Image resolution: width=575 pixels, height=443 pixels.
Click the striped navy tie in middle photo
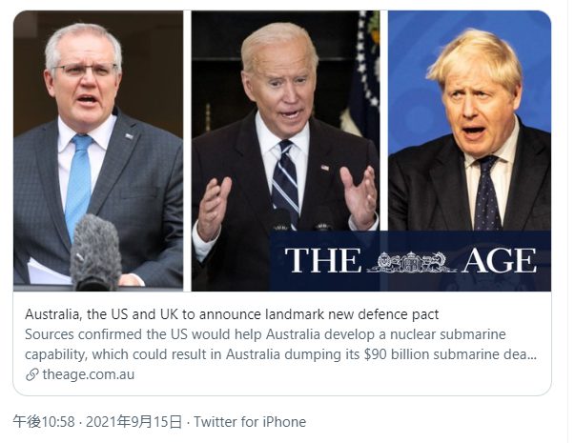click(286, 178)
